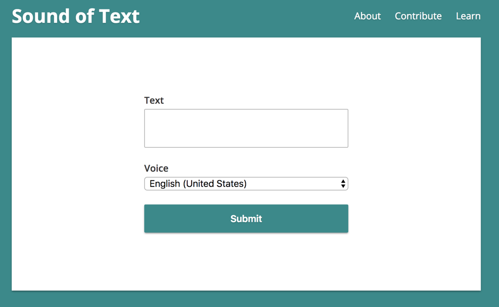Screen dimensions: 499x307
Task: Click the Voice label above the dropdown
Action: pos(156,168)
